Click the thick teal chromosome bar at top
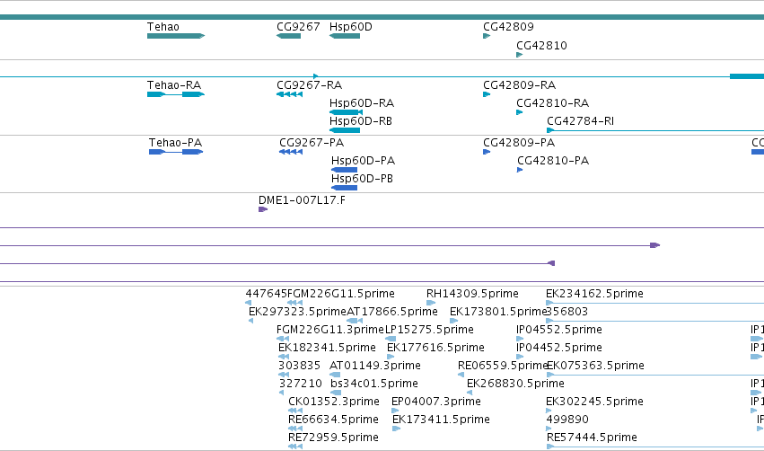764x451 pixels. pos(382,17)
